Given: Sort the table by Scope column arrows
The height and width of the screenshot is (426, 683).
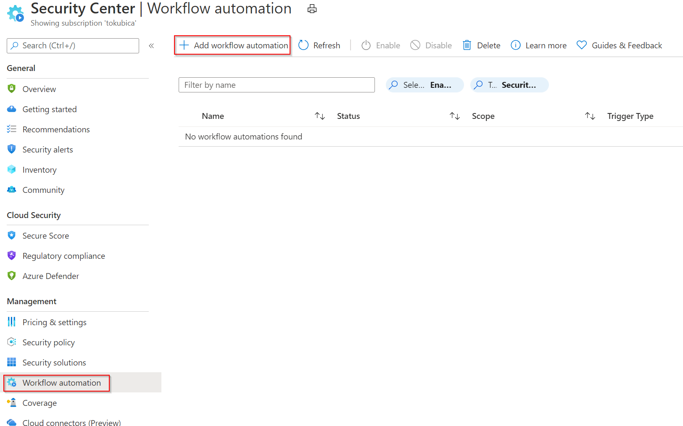Looking at the screenshot, I should tap(590, 116).
